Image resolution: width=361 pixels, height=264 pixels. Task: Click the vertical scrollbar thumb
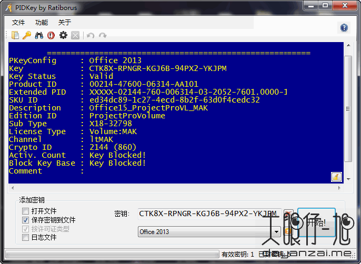(x=348, y=109)
